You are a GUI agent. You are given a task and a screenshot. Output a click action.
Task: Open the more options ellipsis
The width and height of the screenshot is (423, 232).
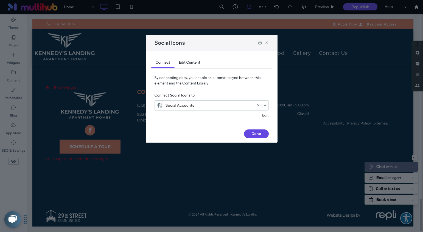click(263, 7)
